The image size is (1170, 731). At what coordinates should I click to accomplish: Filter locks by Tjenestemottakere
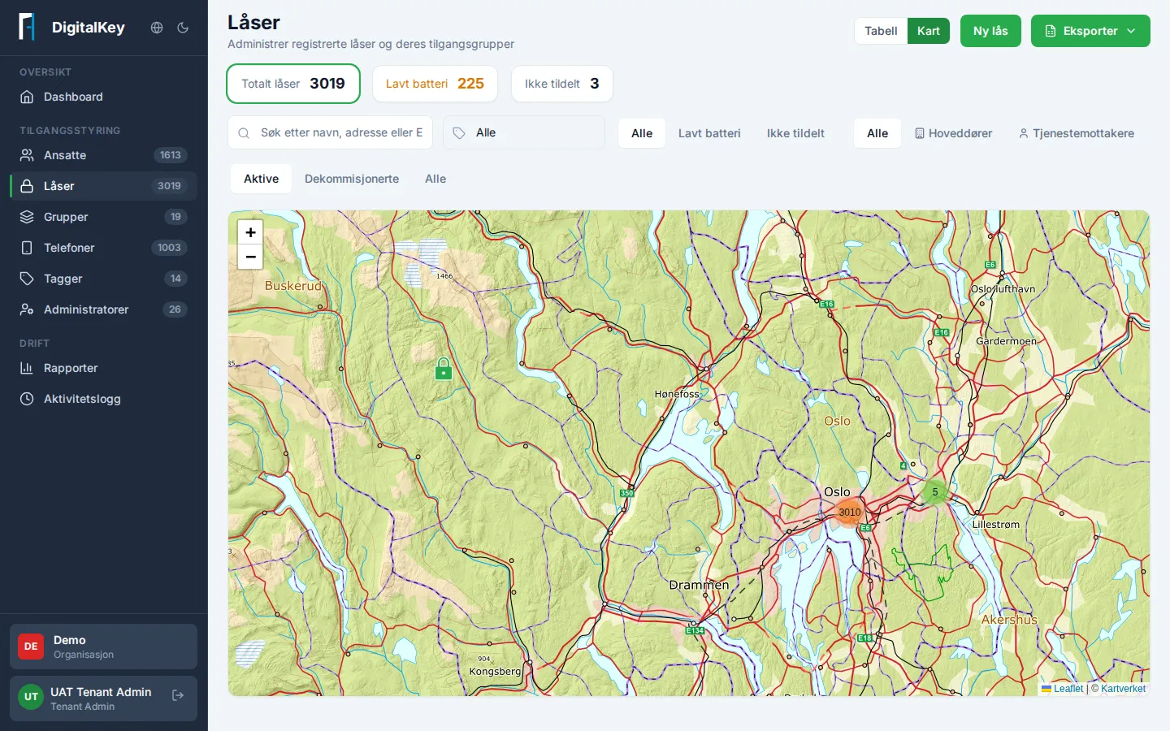[1077, 133]
